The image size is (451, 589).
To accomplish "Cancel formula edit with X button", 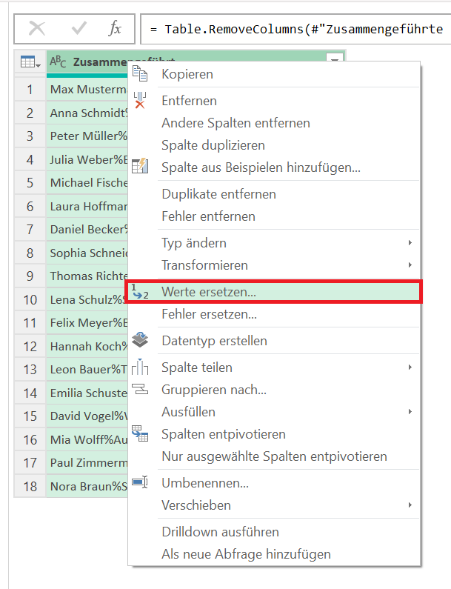I will click(37, 29).
